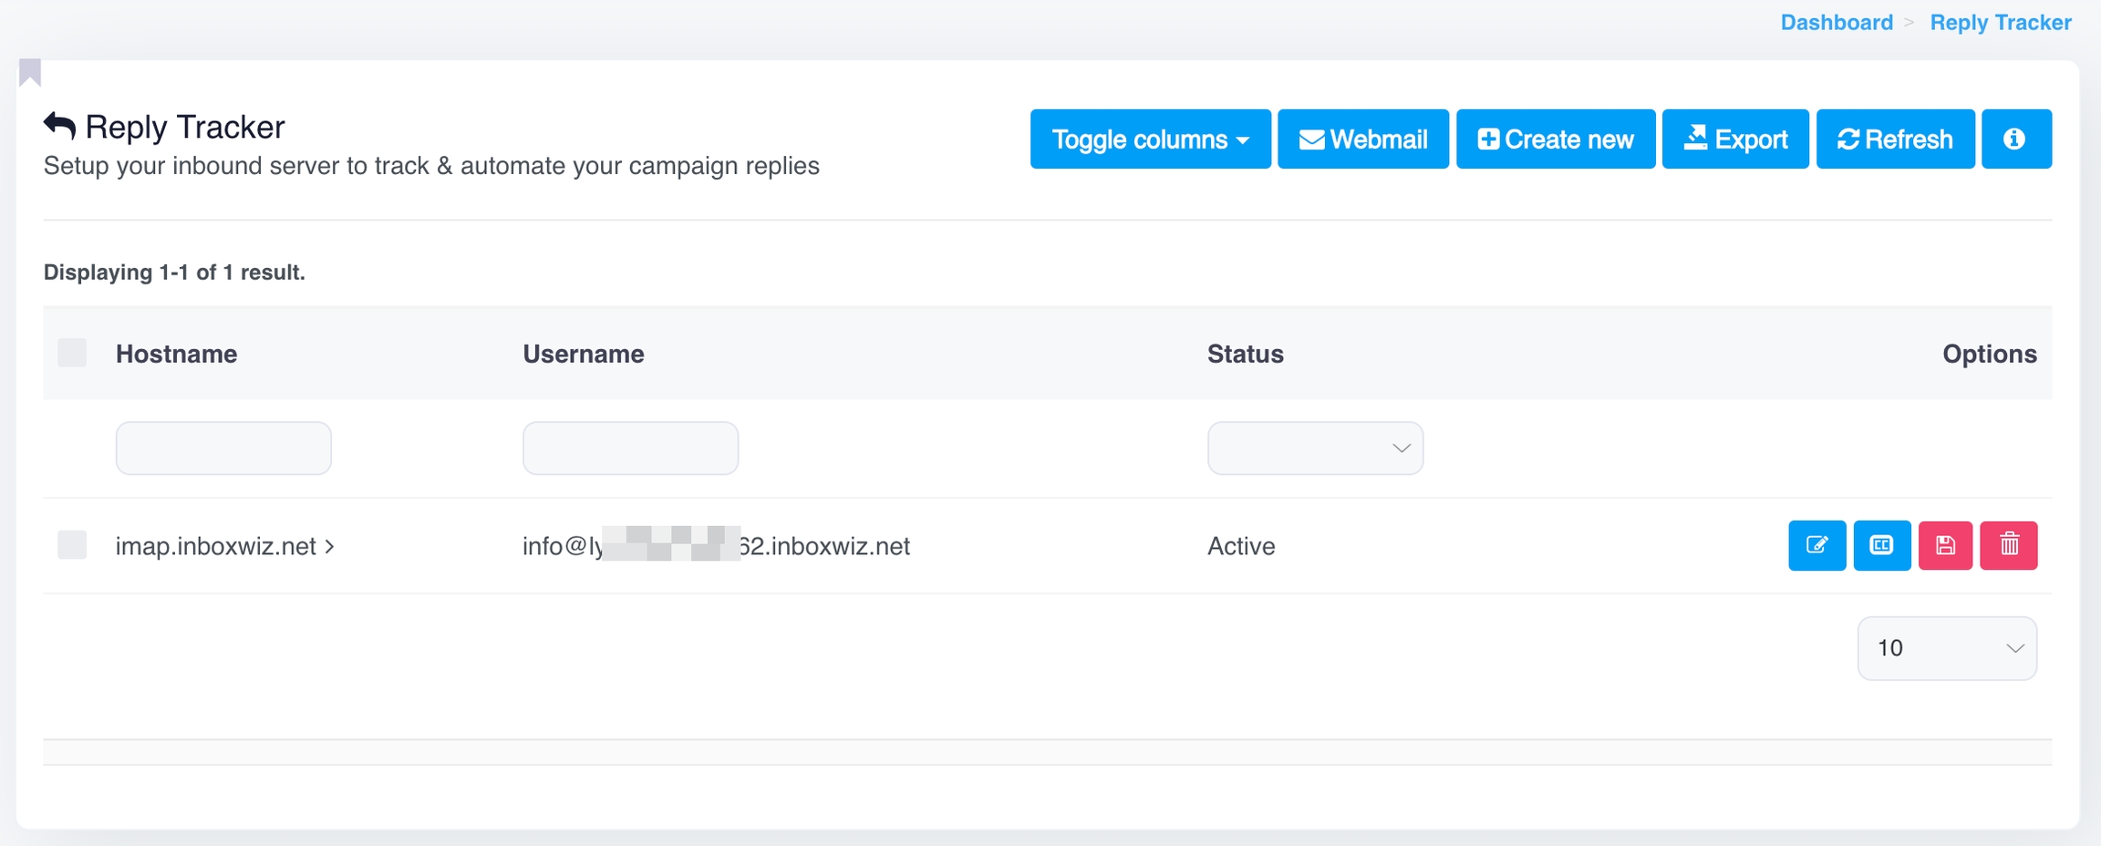Viewport: 2101px width, 846px height.
Task: Open the Status filter dropdown
Action: (x=1314, y=448)
